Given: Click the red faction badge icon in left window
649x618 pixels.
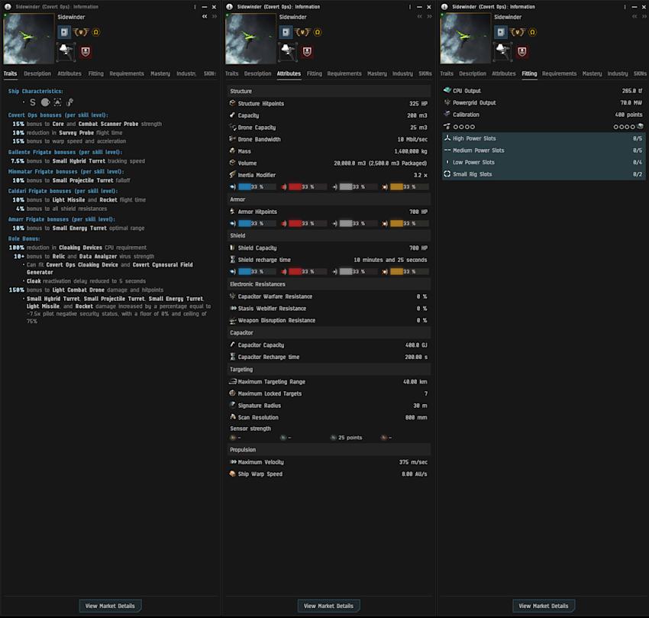Looking at the screenshot, I should (x=86, y=51).
